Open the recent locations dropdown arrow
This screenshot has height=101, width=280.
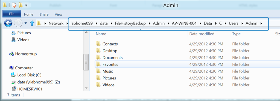(x=26, y=23)
